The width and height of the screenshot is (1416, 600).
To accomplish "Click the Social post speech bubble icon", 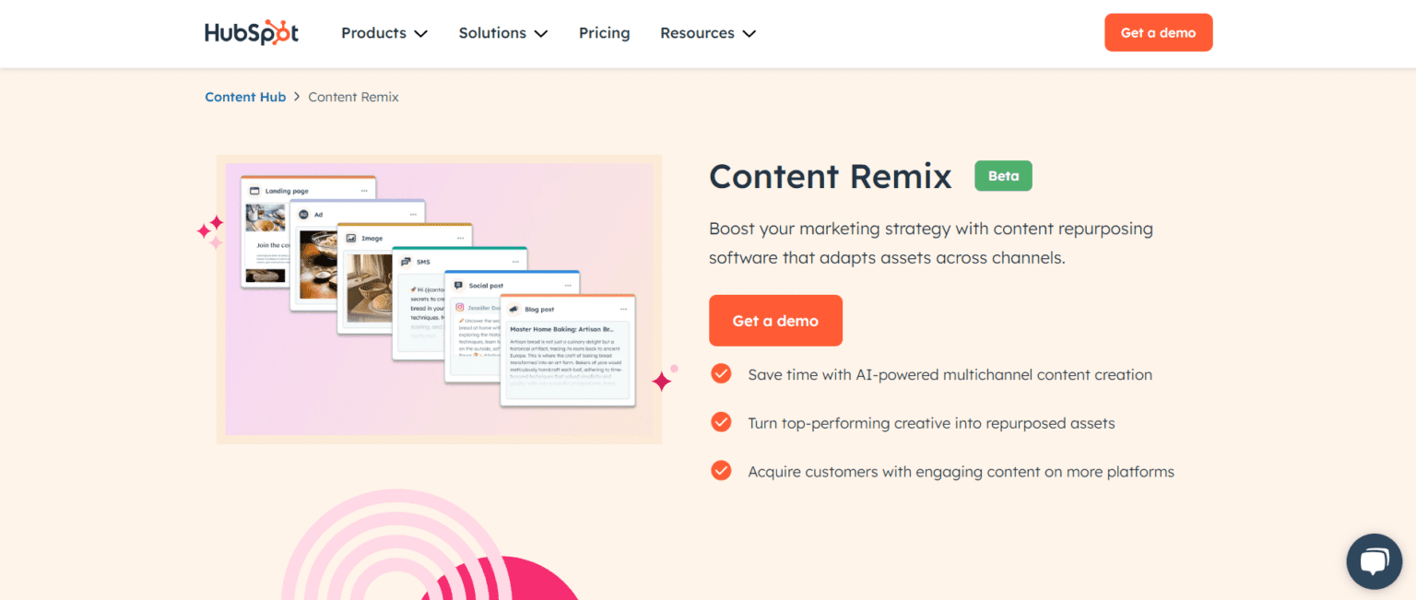I will [458, 285].
